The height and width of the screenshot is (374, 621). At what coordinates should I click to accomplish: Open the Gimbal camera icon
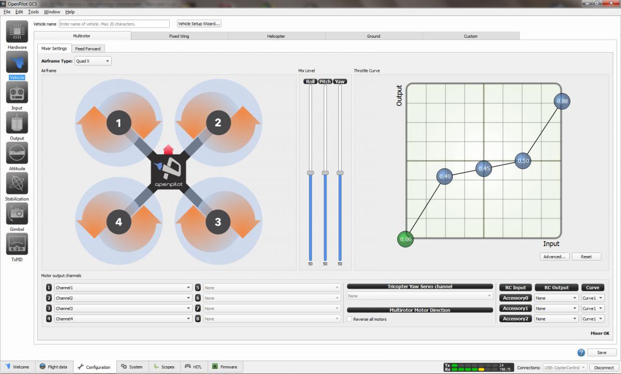coord(17,214)
